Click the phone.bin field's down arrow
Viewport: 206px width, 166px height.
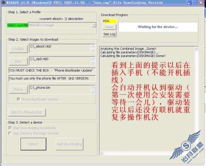click(x=93, y=92)
